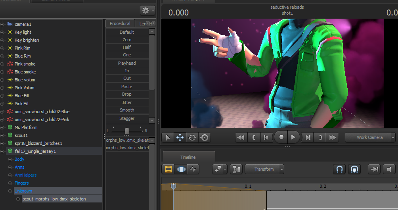Open the bookmark tool dropdown arrow
Screen dimensions: 398x210
pyautogui.click(x=225, y=170)
